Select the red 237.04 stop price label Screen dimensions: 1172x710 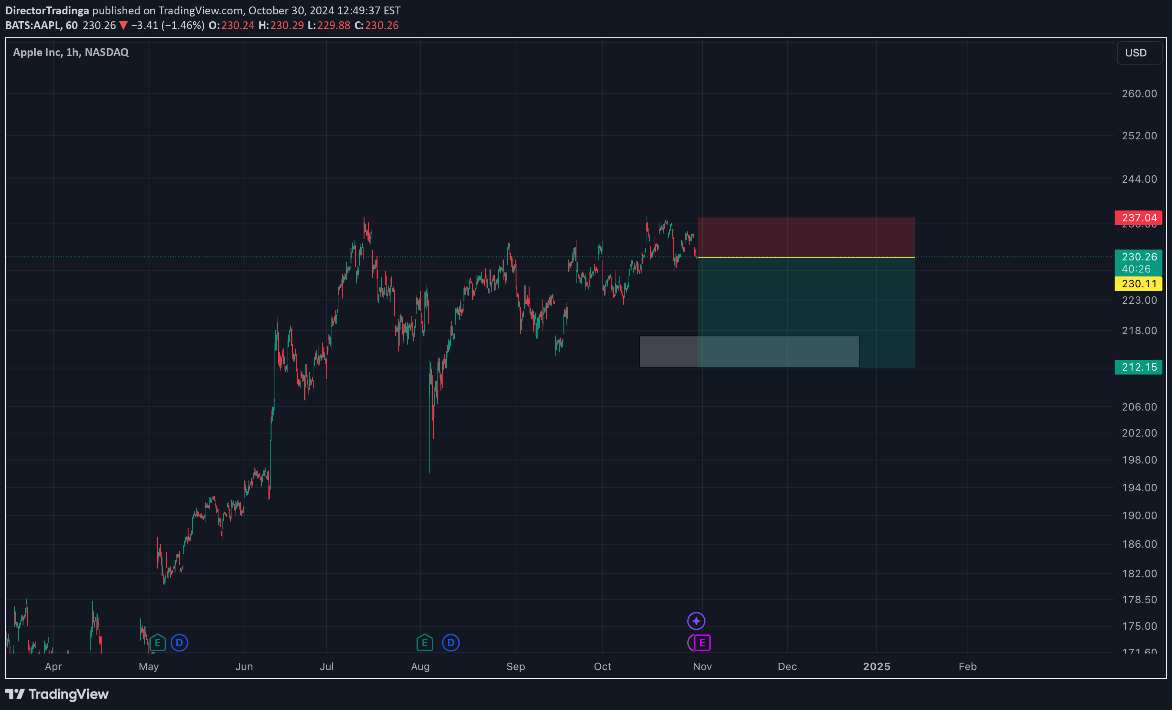tap(1138, 218)
